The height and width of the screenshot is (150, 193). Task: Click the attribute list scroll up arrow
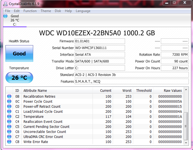[186, 90]
